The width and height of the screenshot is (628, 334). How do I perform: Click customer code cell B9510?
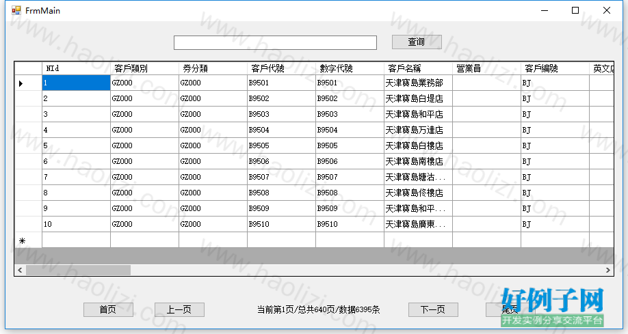[x=282, y=224]
